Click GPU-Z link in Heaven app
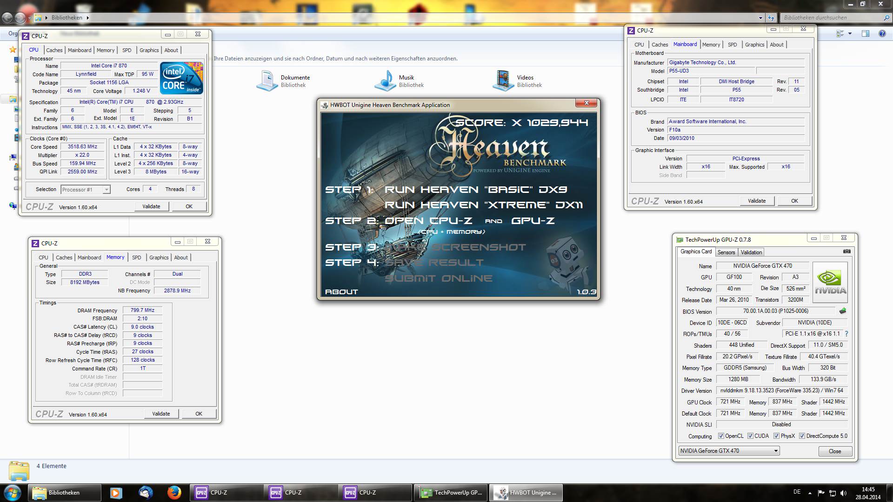The width and height of the screenshot is (893, 502). click(x=533, y=221)
